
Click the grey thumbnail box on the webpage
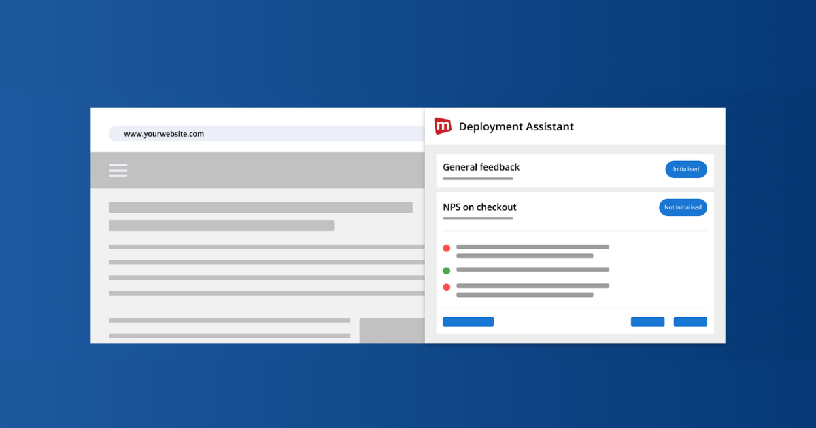click(392, 330)
